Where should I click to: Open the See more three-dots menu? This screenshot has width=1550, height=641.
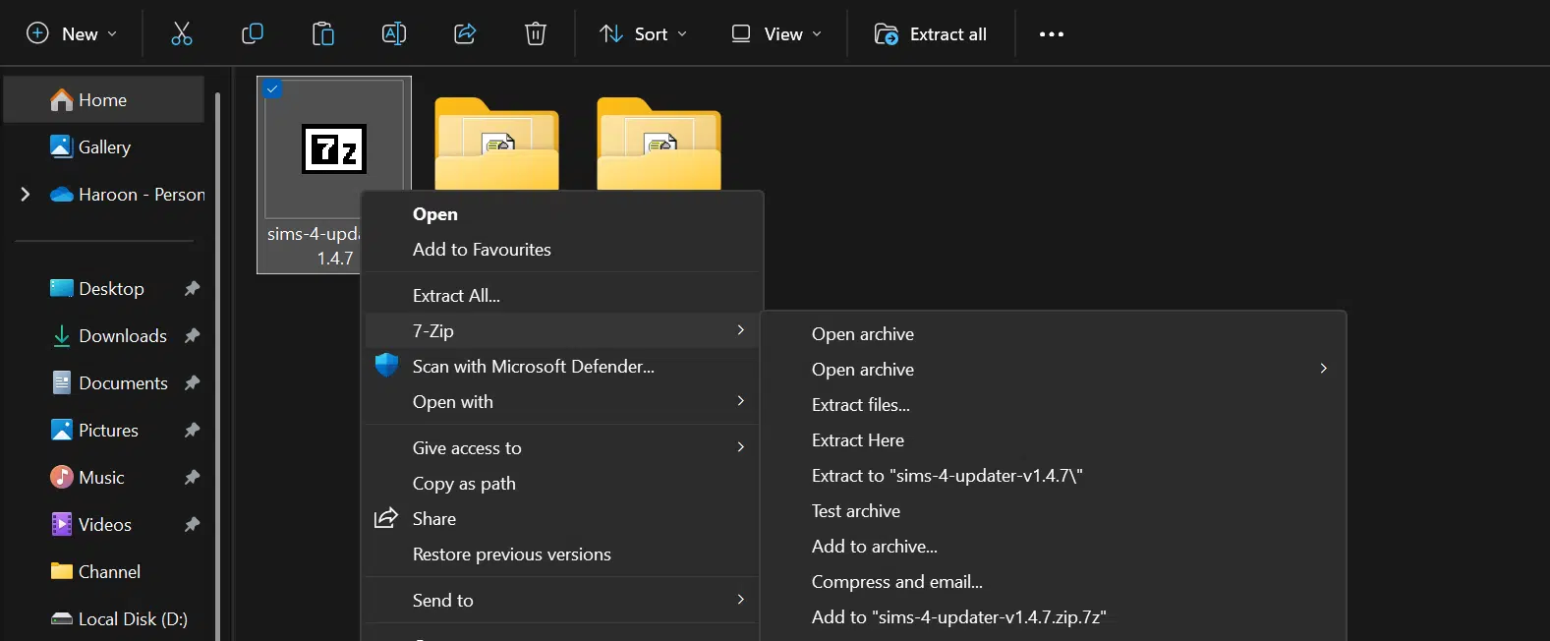click(1052, 34)
